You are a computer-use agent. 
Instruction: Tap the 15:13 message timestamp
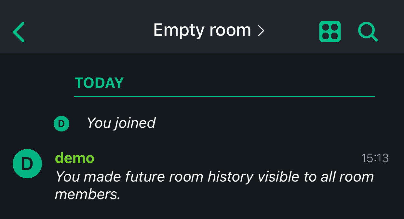pos(375,158)
